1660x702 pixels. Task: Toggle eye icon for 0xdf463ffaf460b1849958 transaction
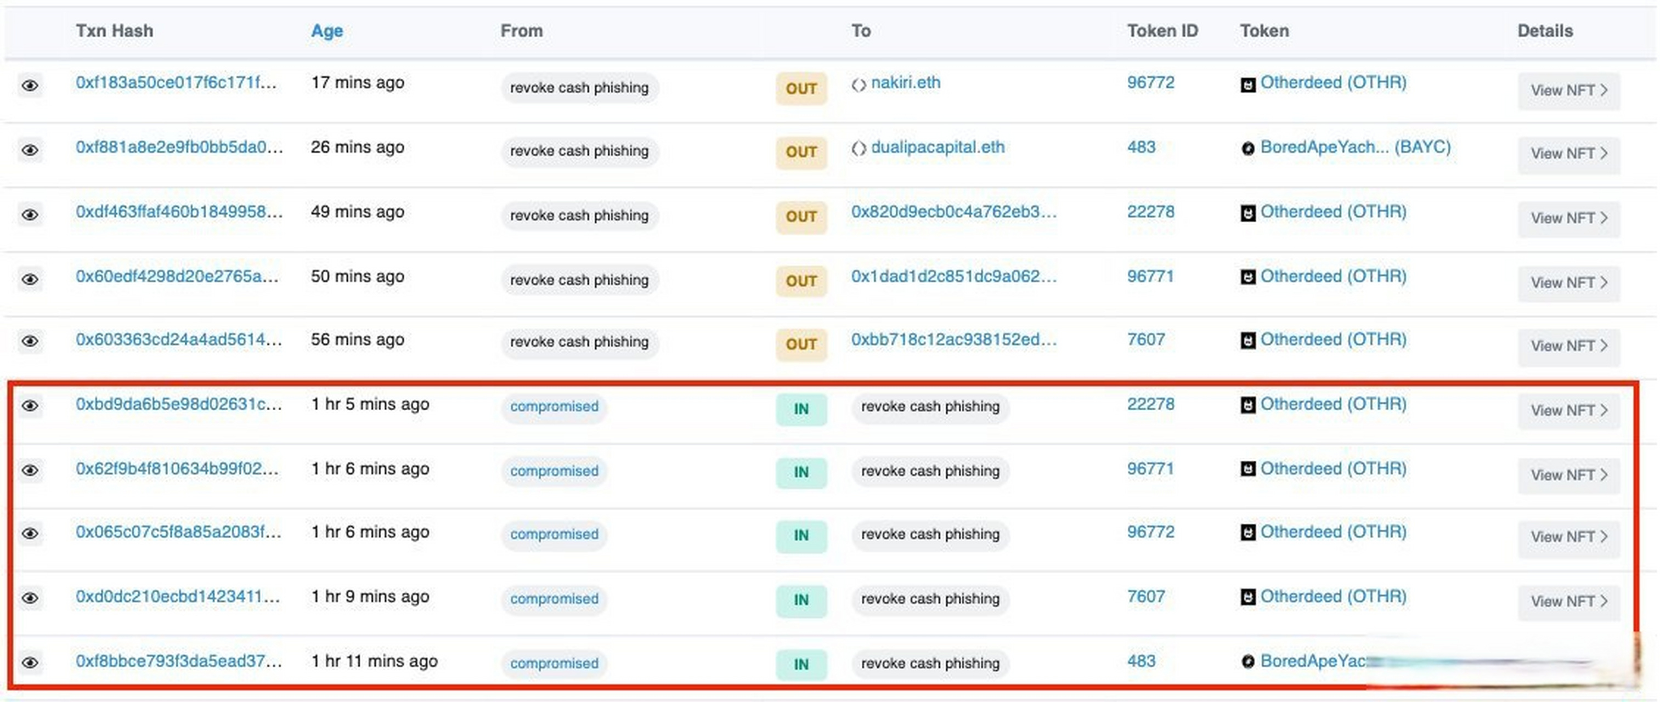tap(30, 214)
